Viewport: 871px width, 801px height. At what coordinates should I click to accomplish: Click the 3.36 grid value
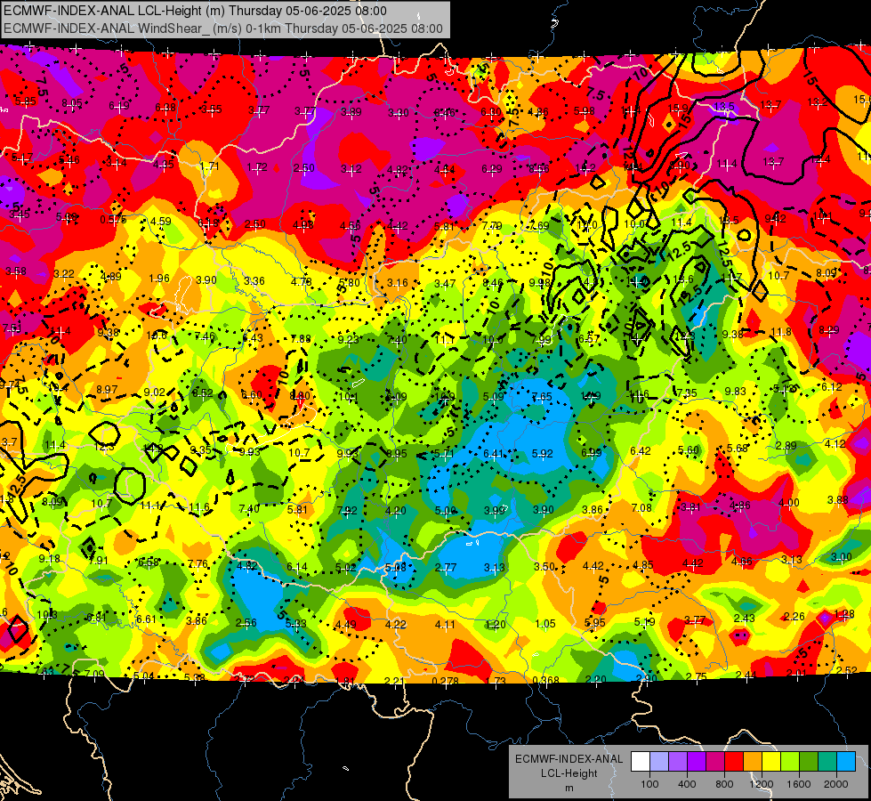tap(254, 280)
